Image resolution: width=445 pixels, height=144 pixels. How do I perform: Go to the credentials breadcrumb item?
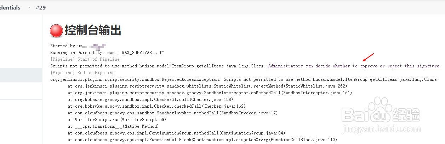point(10,7)
